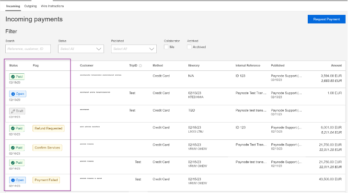Tick the Collaborator Me checkbox
The width and height of the screenshot is (348, 193).
point(166,47)
